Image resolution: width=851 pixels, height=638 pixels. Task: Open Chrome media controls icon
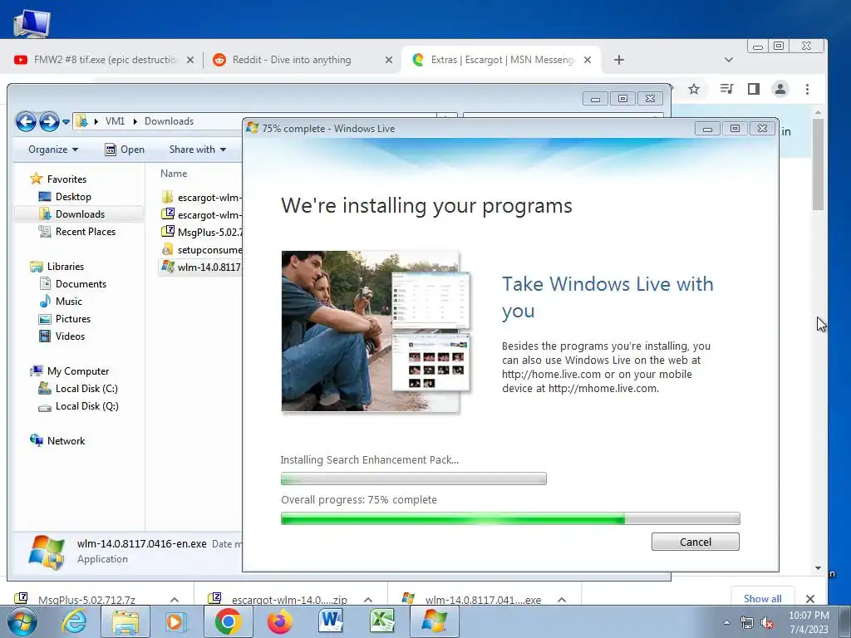[x=726, y=89]
